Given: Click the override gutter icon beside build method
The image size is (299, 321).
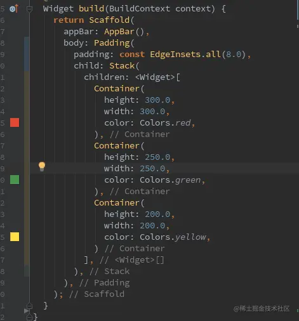Looking at the screenshot, I should tap(14, 9).
